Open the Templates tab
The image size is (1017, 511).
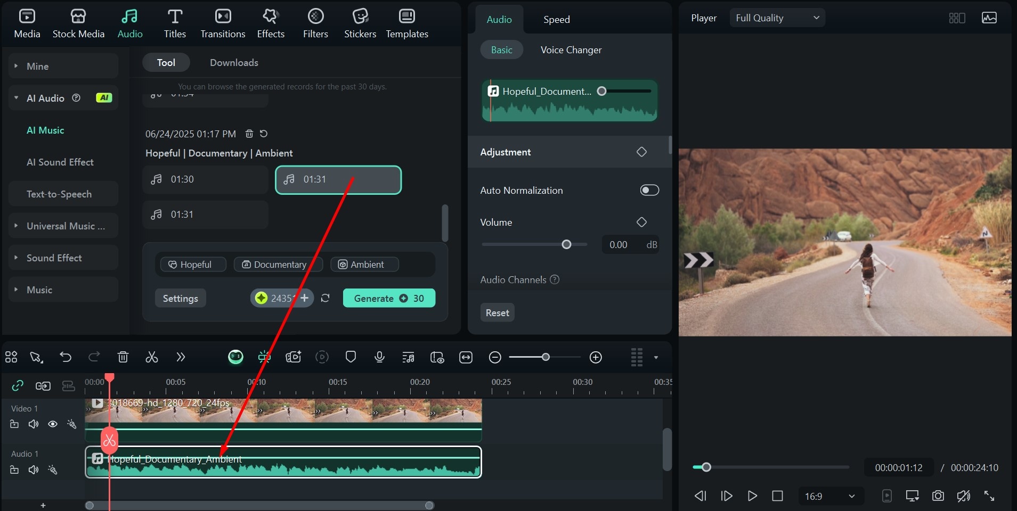[407, 24]
